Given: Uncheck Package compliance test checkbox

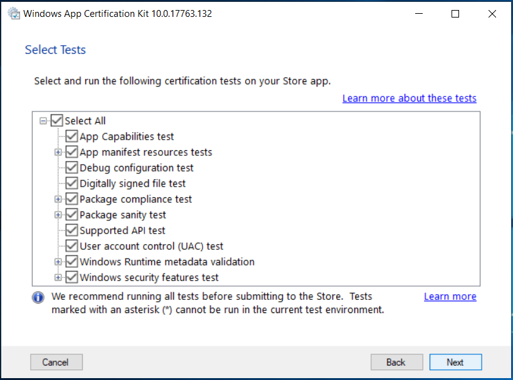Looking at the screenshot, I should pos(71,199).
